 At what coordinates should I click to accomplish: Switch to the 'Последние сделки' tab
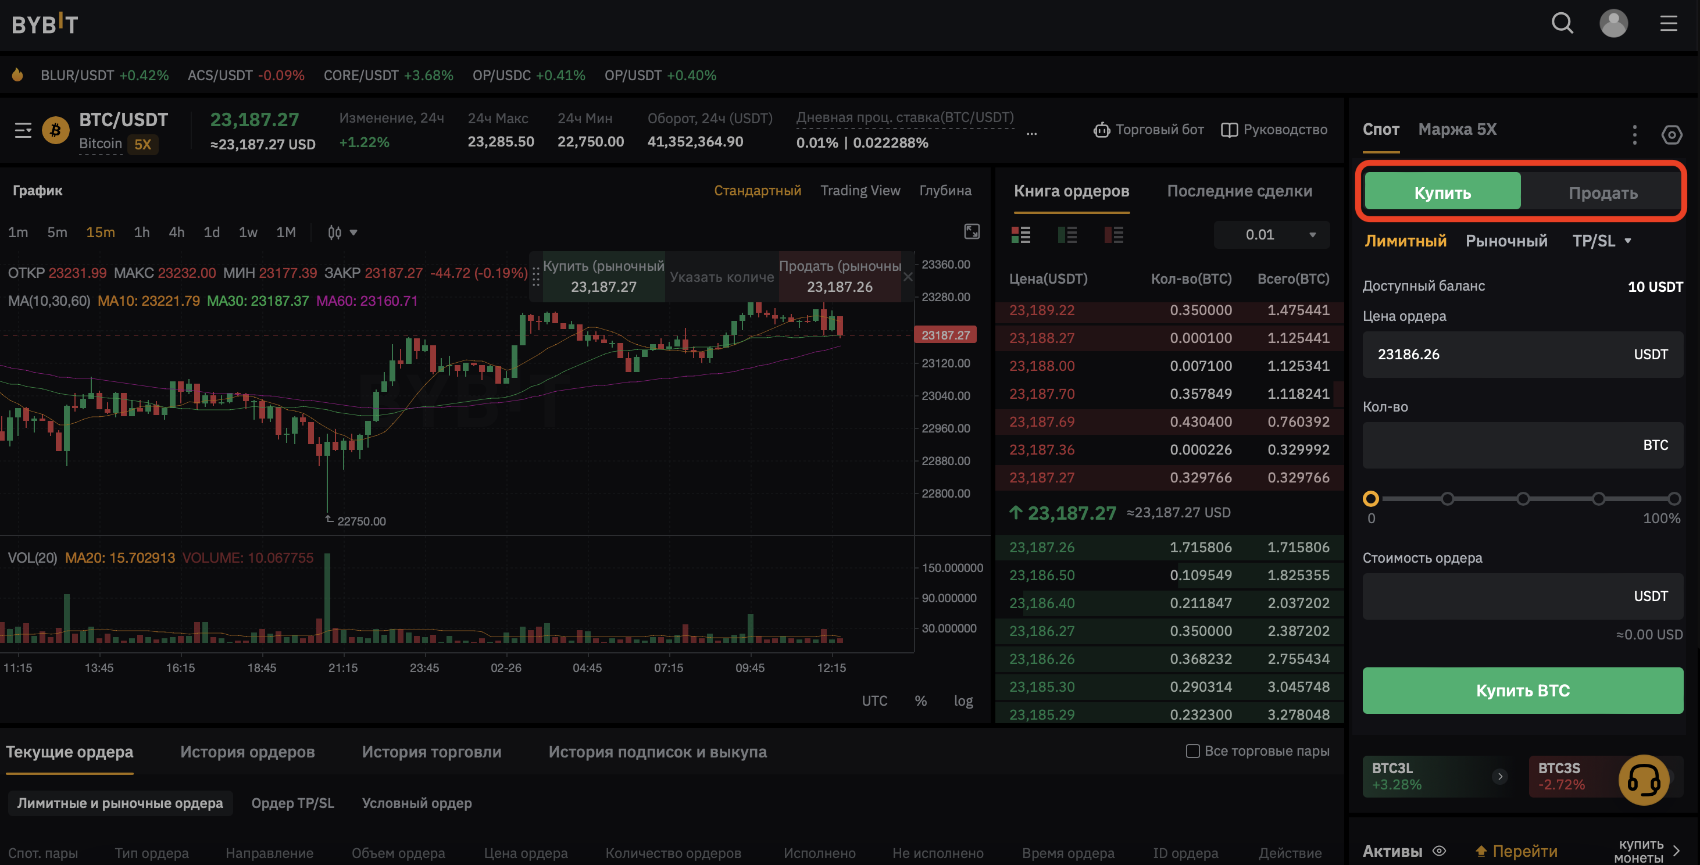click(x=1239, y=191)
